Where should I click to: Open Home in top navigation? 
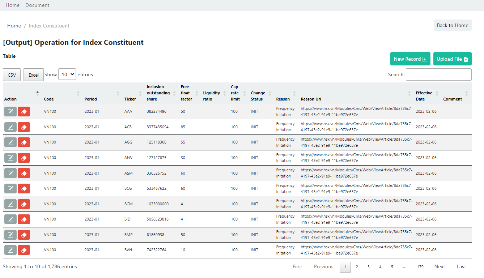point(13,5)
